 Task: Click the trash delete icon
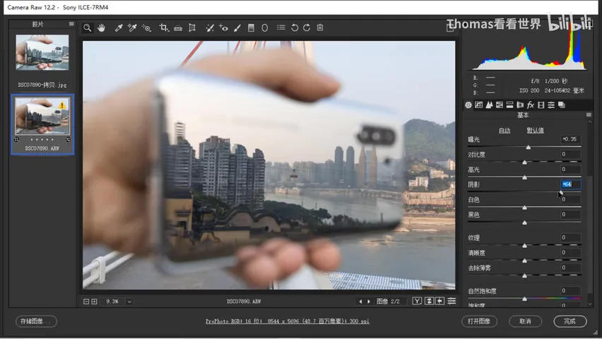point(320,28)
